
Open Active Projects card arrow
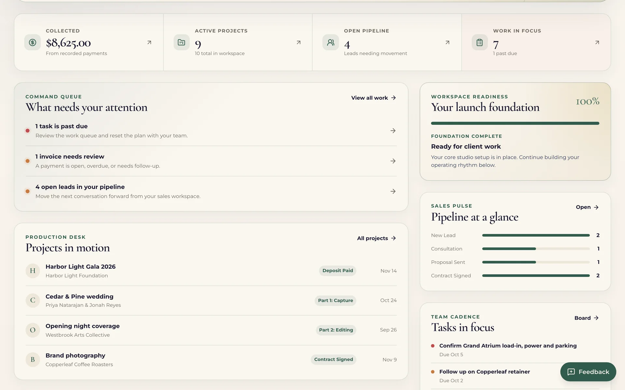(x=299, y=42)
